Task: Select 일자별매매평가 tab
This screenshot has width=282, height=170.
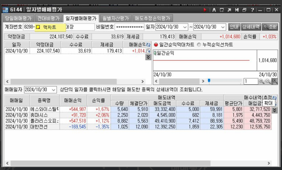Action: pos(81,18)
